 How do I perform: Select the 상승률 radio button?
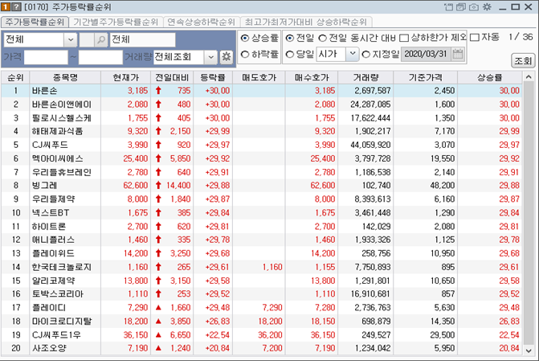click(245, 39)
